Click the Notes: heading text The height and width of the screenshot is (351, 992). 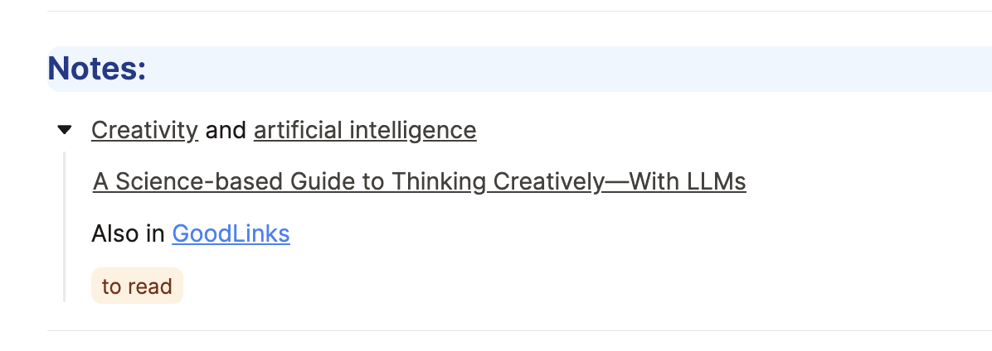[97, 68]
